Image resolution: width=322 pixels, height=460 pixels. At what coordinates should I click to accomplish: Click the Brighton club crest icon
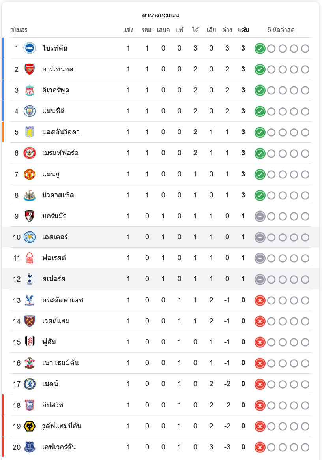point(30,48)
